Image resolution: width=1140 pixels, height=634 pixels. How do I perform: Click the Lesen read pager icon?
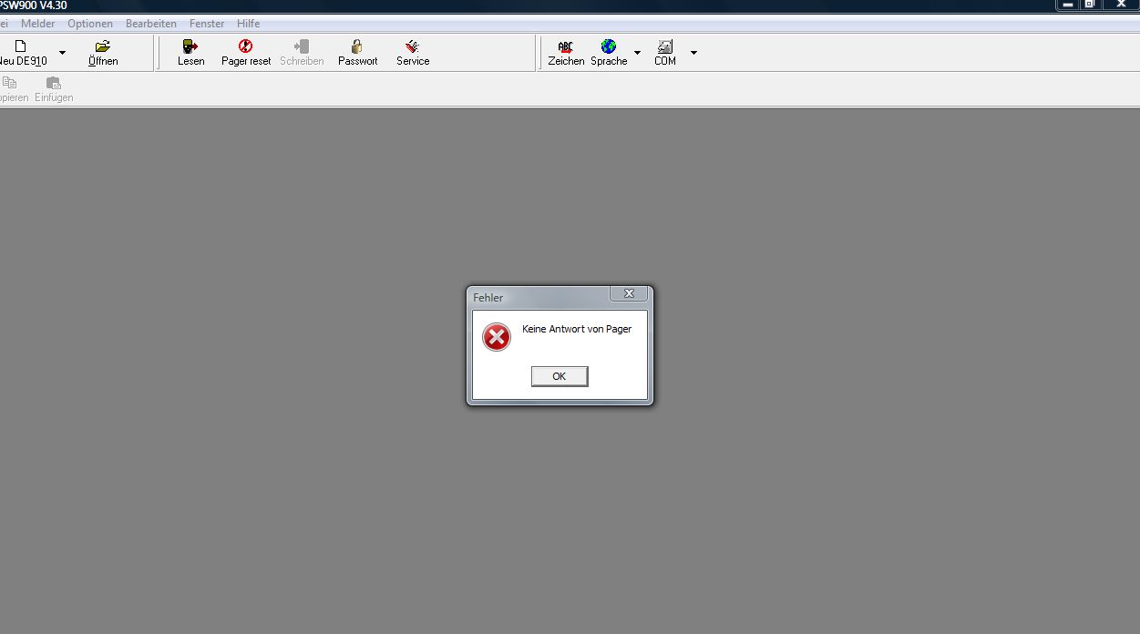point(190,46)
